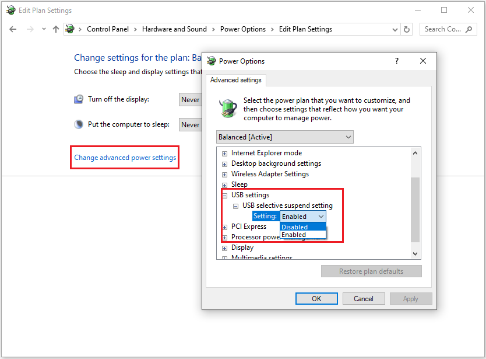Image resolution: width=486 pixels, height=359 pixels.
Task: Click the highlighted Setting: label
Action: (x=265, y=216)
